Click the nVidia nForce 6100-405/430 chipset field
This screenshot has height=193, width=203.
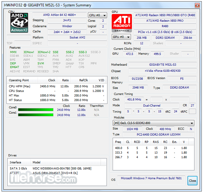[163, 71]
